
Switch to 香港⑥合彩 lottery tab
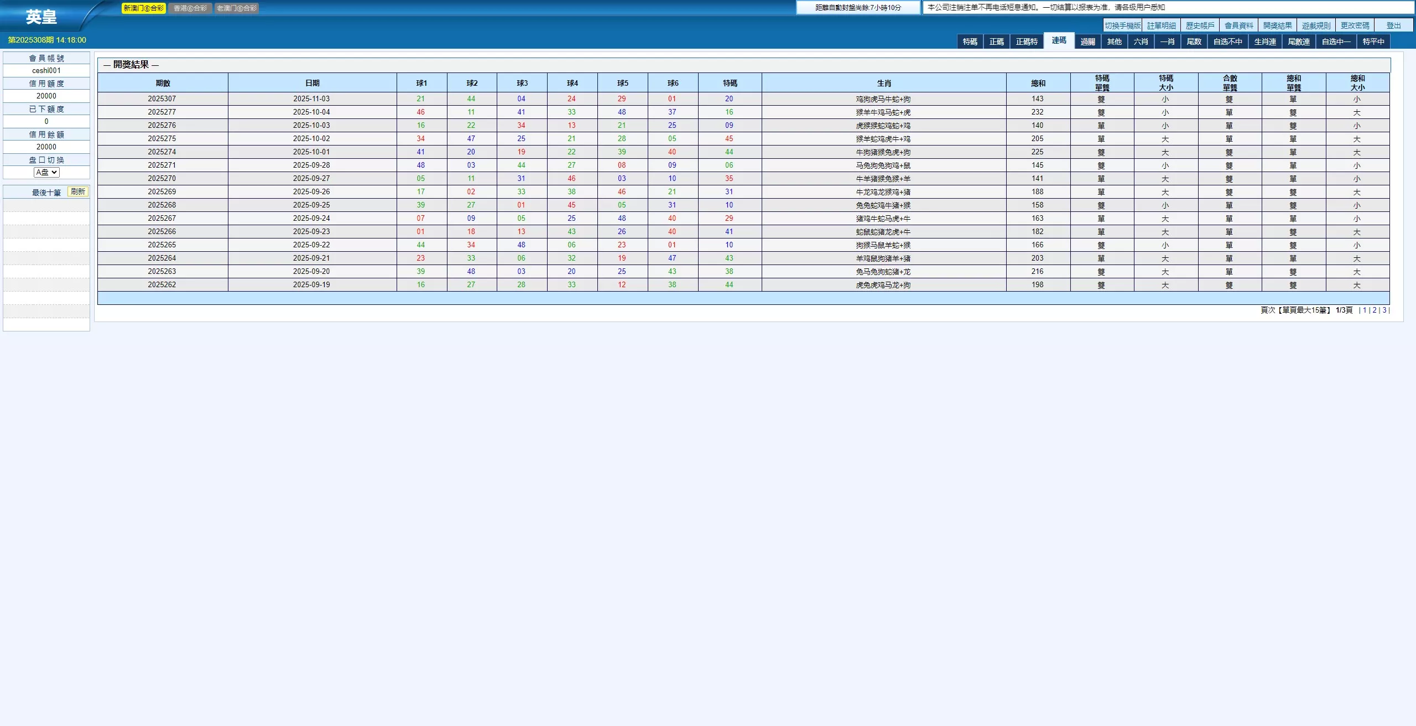click(x=190, y=8)
